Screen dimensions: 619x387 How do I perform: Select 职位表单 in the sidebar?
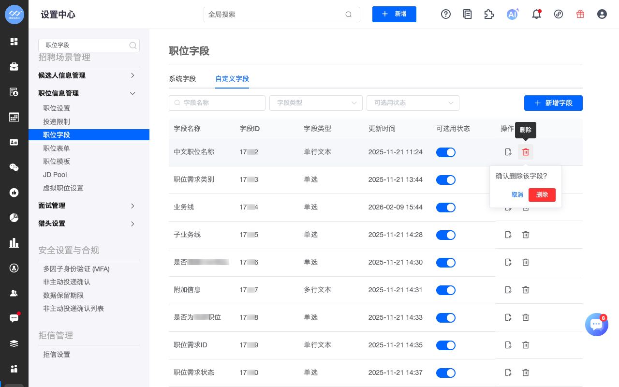[x=57, y=149]
